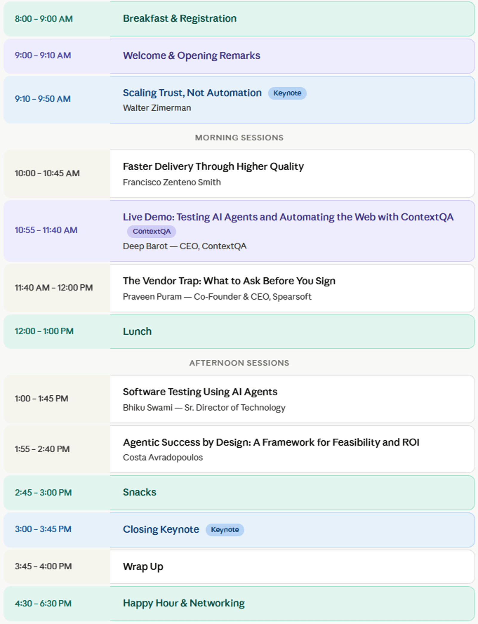This screenshot has height=624, width=478.
Task: Click the purple ContextQA sponsor badge
Action: pos(151,232)
